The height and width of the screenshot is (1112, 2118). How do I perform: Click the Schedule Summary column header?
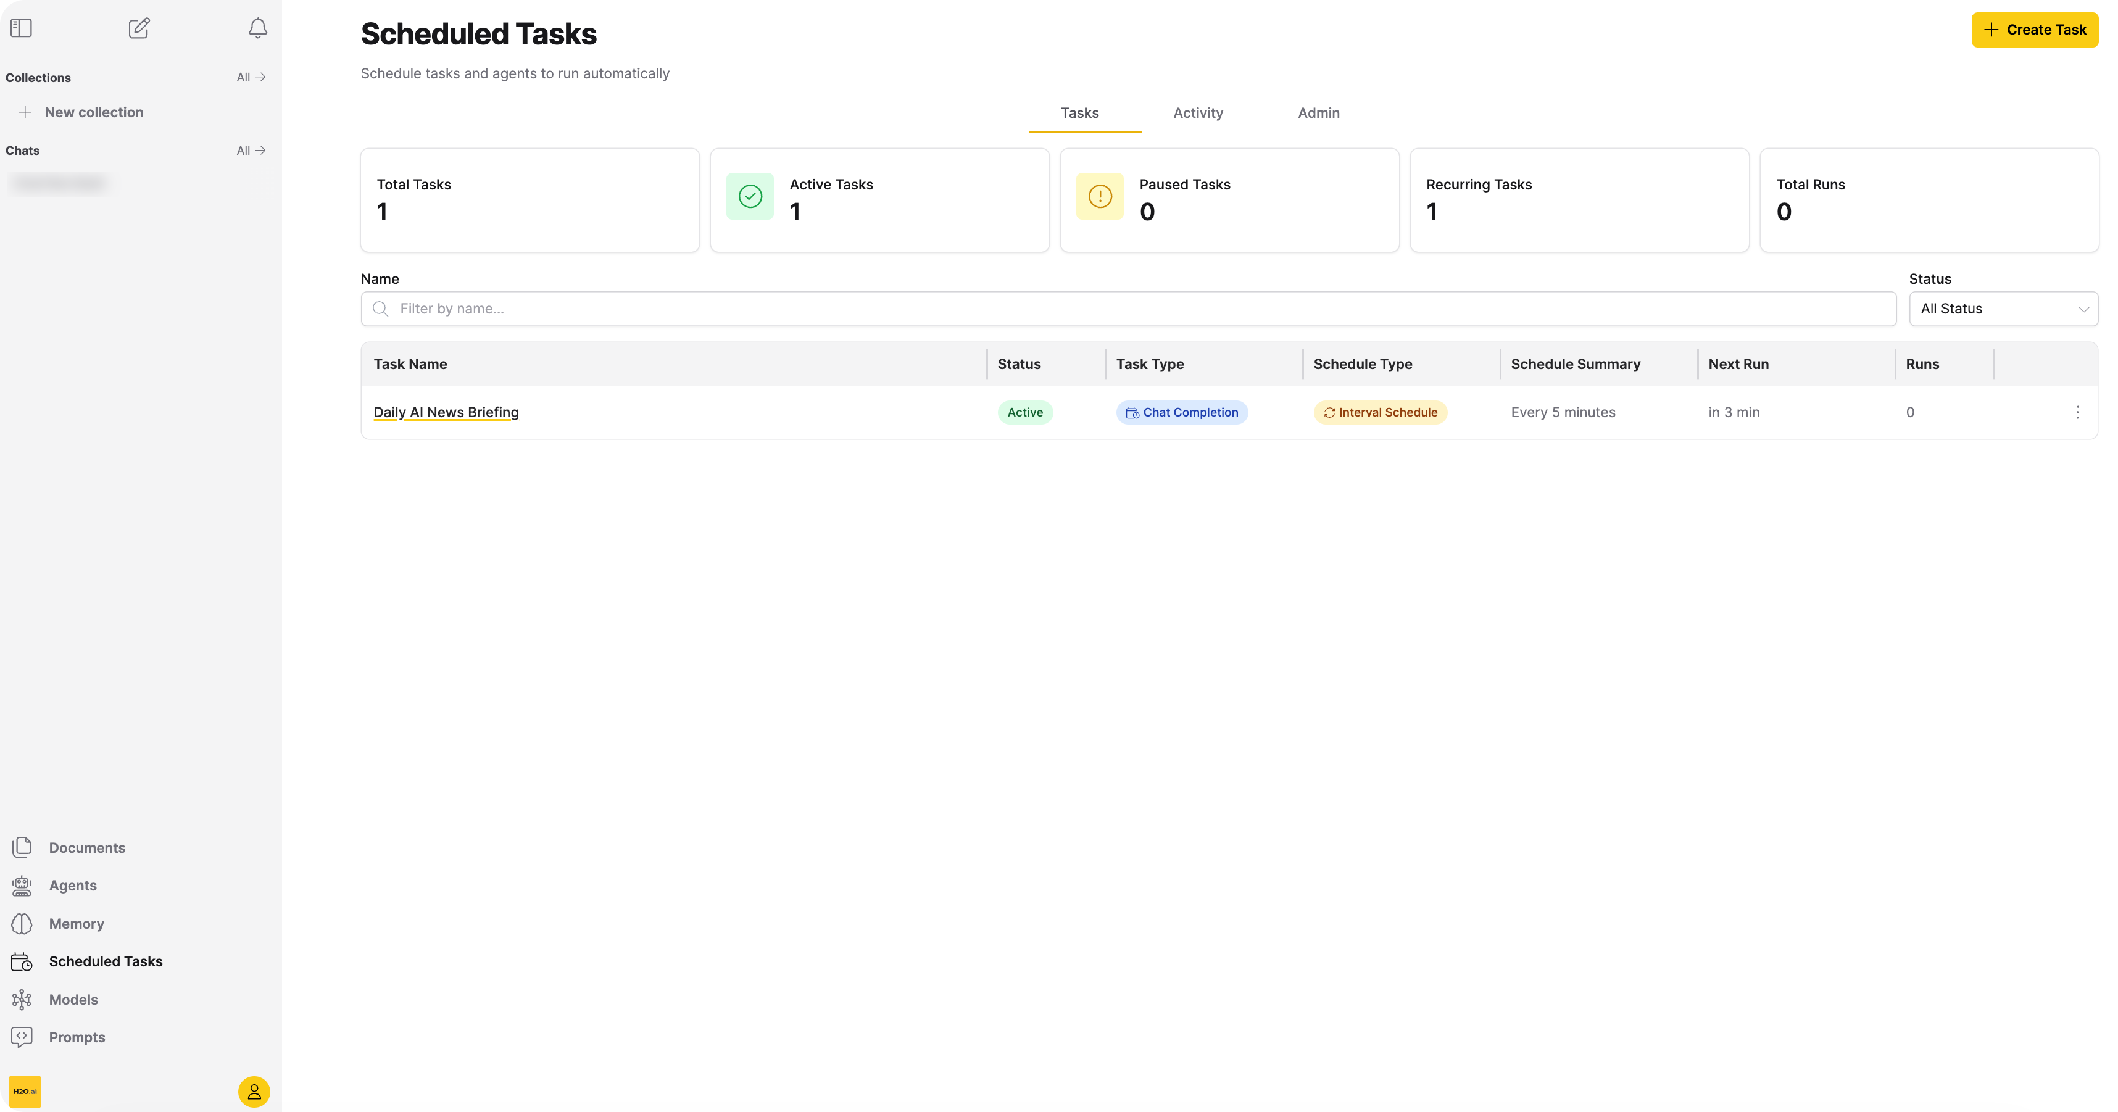tap(1576, 364)
